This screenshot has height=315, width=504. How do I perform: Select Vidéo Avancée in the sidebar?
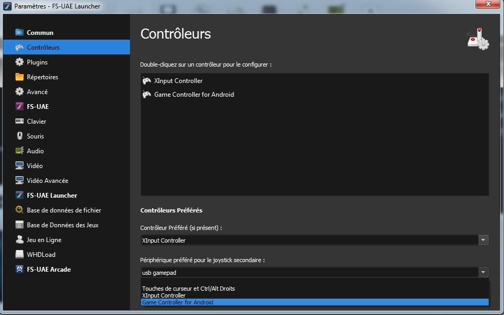coord(67,180)
